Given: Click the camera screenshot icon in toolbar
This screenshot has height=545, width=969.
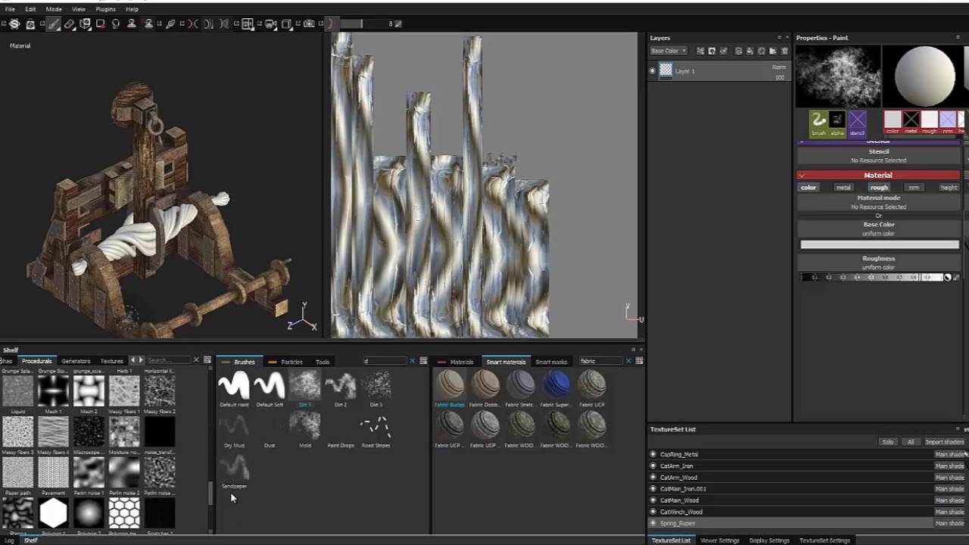Looking at the screenshot, I should pos(308,23).
